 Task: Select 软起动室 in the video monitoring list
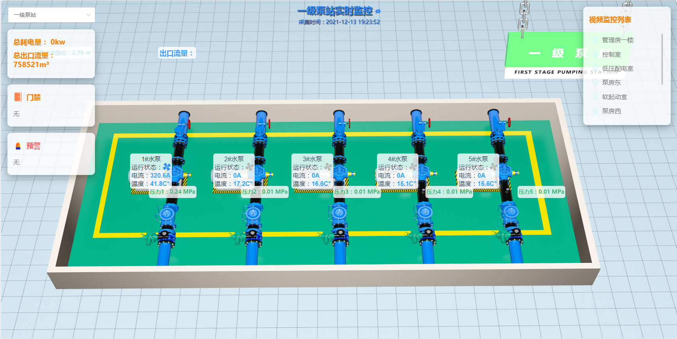pyautogui.click(x=614, y=97)
